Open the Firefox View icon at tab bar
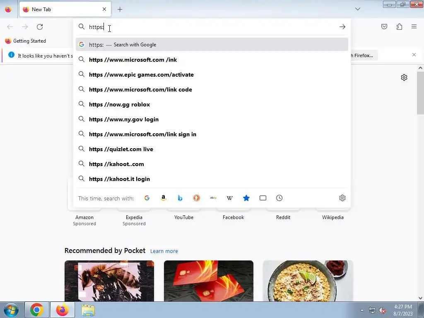The width and height of the screenshot is (424, 318). [8, 9]
